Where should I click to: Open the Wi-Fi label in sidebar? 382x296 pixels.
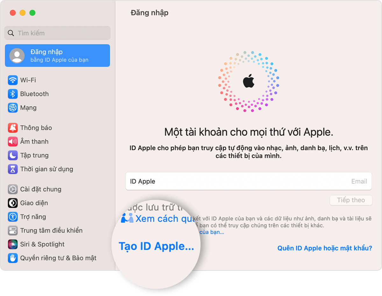pyautogui.click(x=28, y=80)
